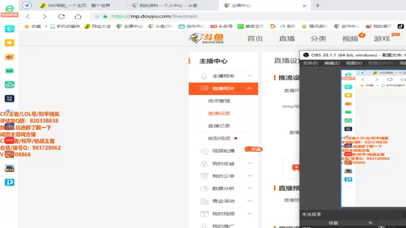Click the address bar URL field

(x=249, y=16)
